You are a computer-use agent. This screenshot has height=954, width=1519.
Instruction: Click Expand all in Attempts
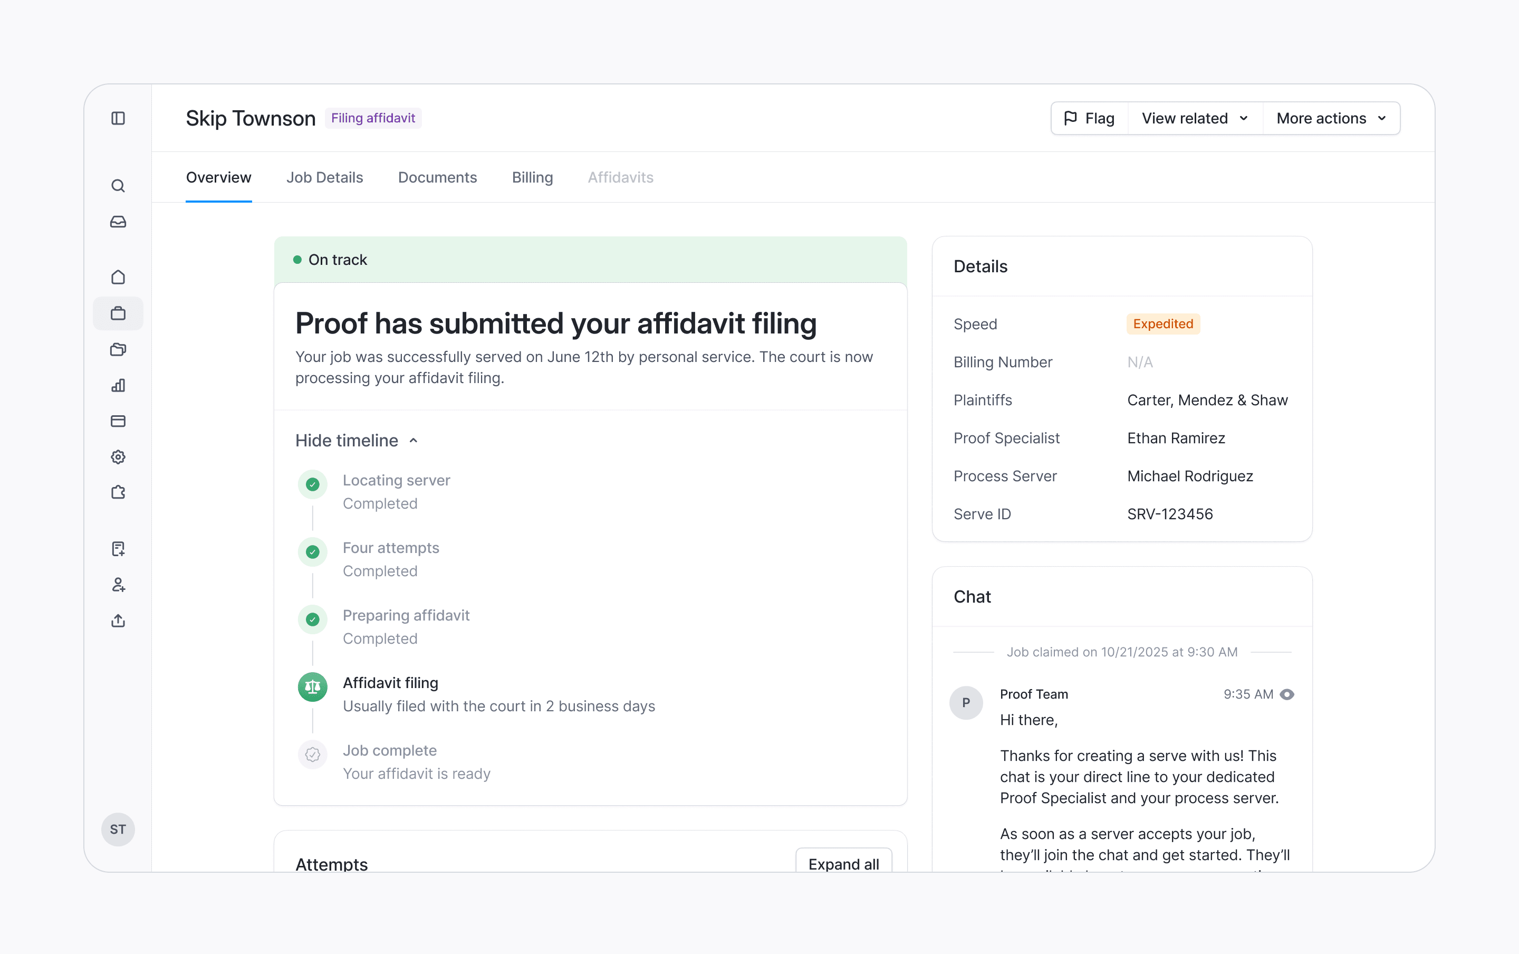point(843,863)
